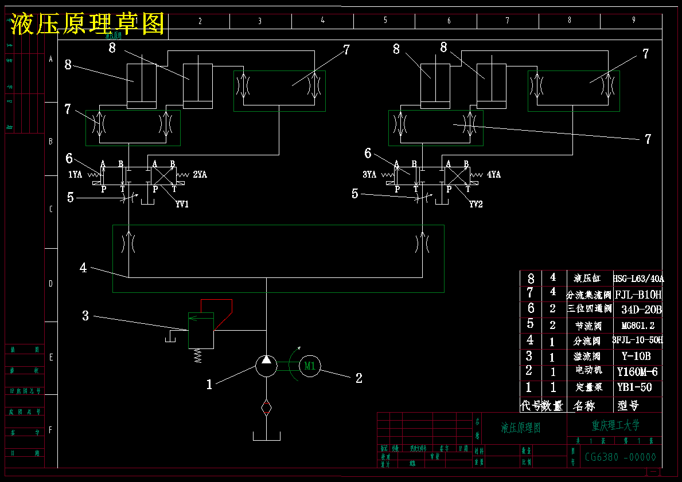The height and width of the screenshot is (482, 682).
Task: Select the oil tank symbol below the filter
Action: point(267,436)
